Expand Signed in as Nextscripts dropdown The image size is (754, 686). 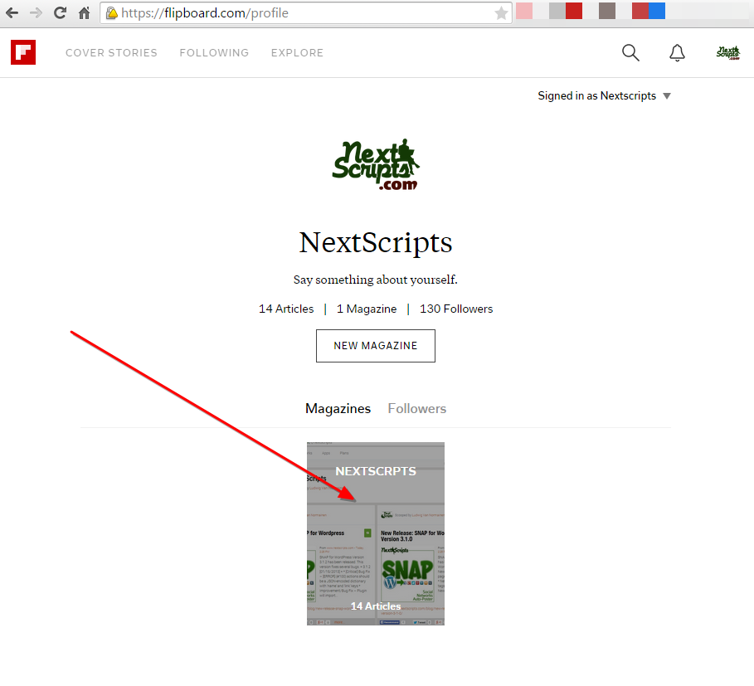point(604,95)
